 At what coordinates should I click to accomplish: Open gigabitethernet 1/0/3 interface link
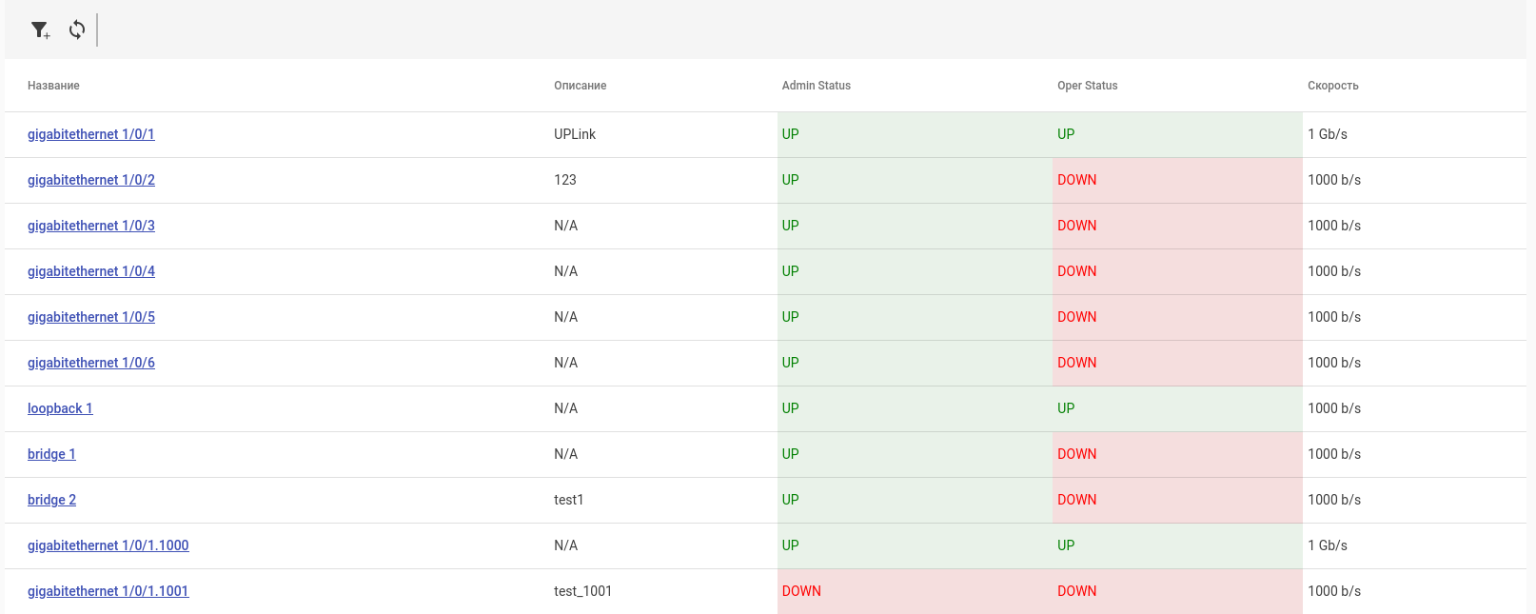click(90, 226)
